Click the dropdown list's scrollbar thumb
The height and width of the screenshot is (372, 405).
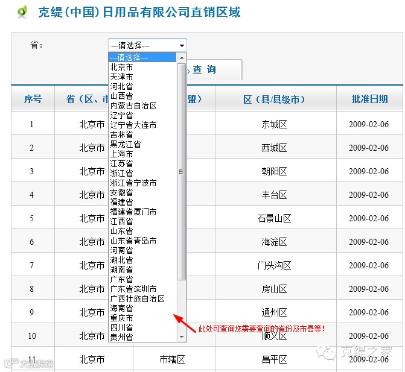click(x=182, y=172)
